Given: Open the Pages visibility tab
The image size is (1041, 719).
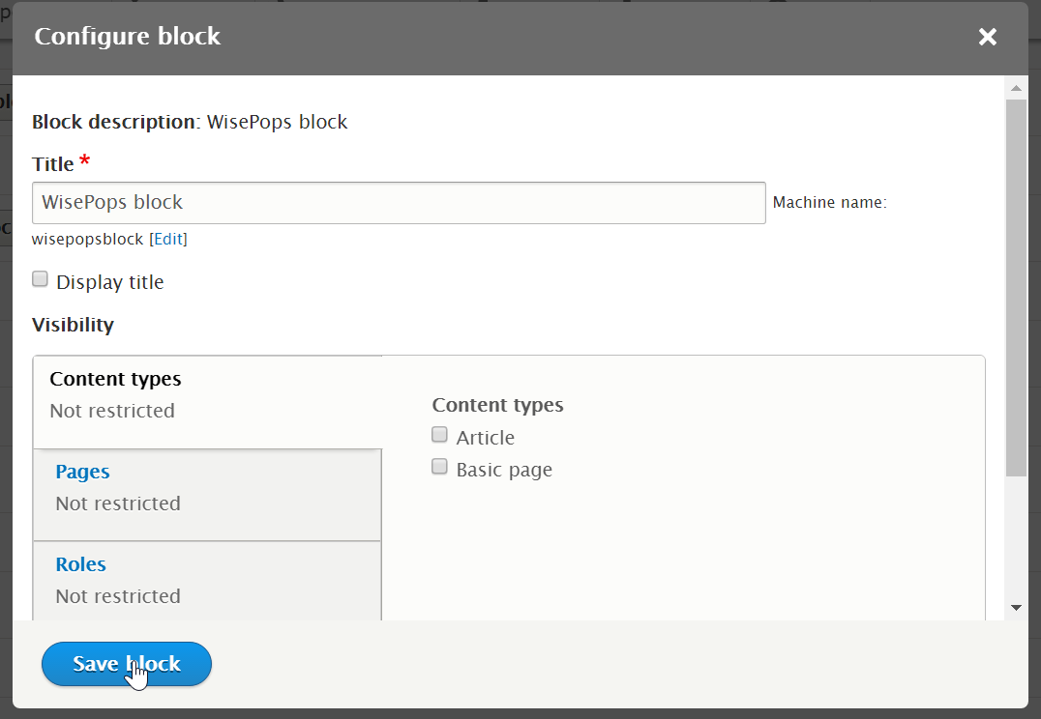Looking at the screenshot, I should coord(208,495).
